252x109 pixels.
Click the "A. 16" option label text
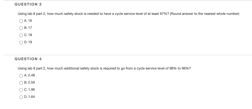28,21
